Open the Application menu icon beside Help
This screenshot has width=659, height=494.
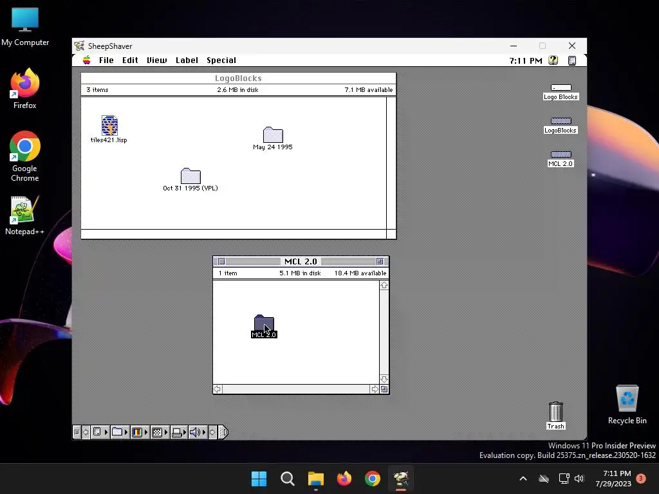click(572, 60)
